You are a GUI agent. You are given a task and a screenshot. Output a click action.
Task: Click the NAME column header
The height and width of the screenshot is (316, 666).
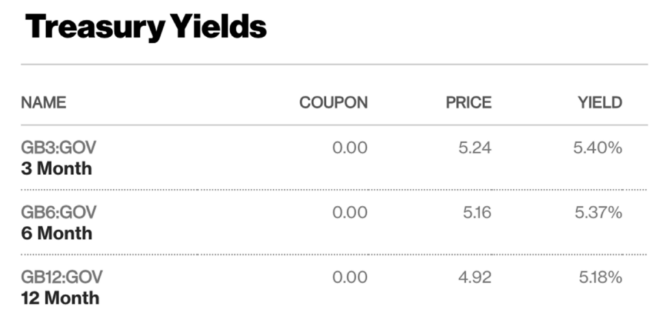coord(44,103)
